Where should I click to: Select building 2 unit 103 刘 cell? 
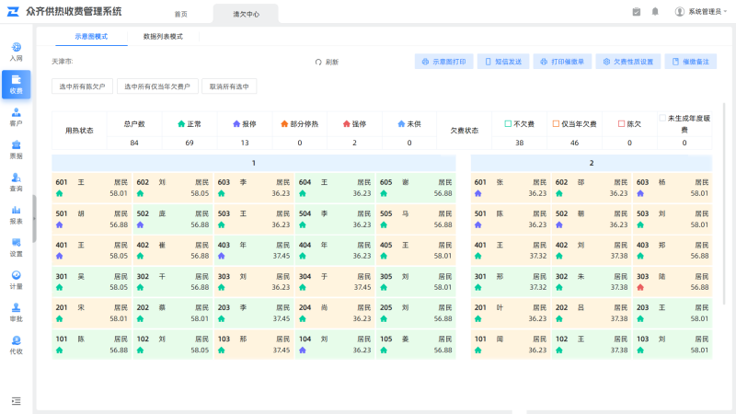coord(673,344)
